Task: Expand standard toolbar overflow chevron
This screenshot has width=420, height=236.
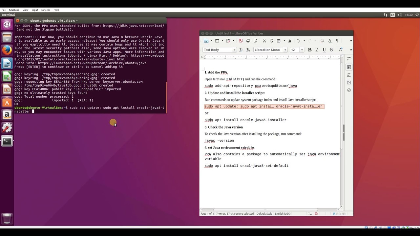Action: 351,41
